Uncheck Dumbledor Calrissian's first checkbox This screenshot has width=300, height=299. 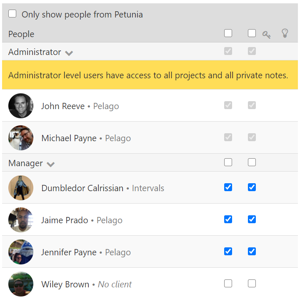pos(228,187)
